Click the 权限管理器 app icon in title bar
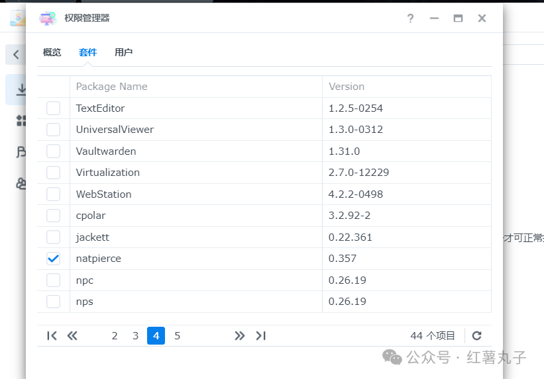The image size is (544, 379). click(x=48, y=18)
